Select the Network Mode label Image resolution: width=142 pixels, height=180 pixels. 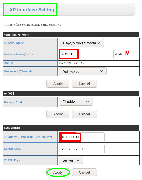point(14,43)
